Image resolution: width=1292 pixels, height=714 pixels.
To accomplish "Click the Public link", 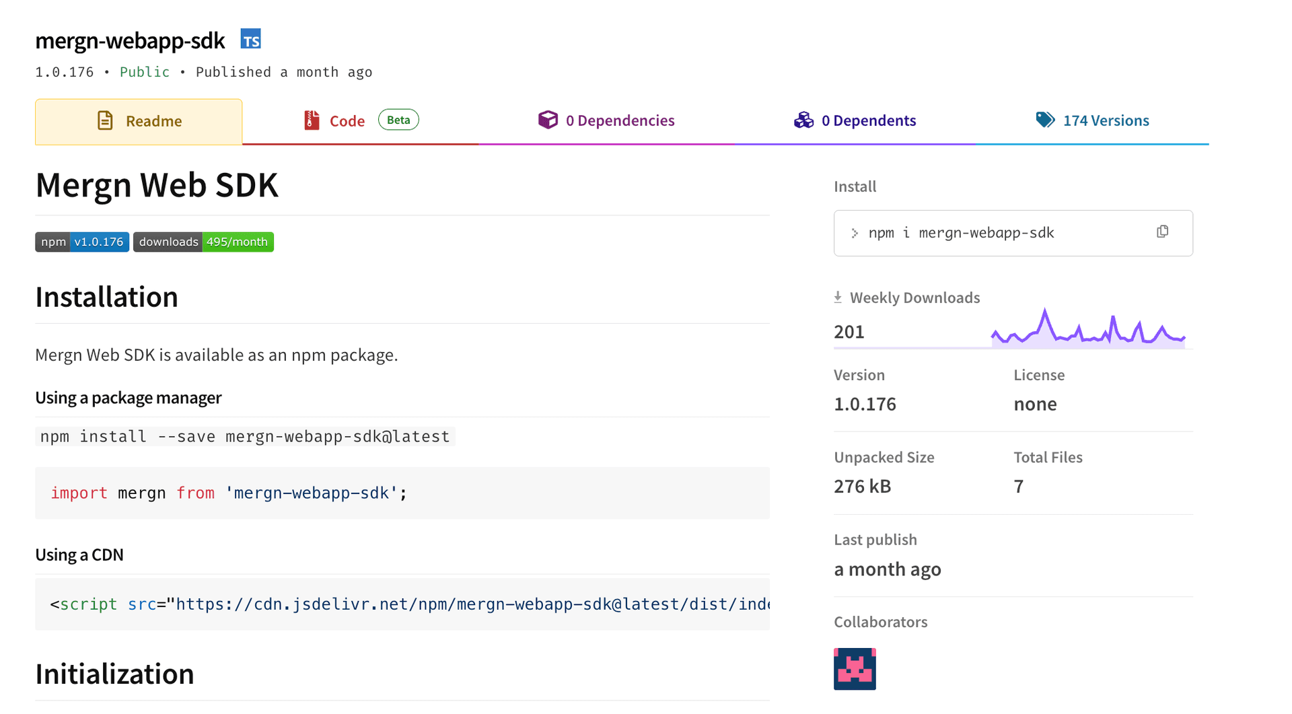I will [x=144, y=71].
